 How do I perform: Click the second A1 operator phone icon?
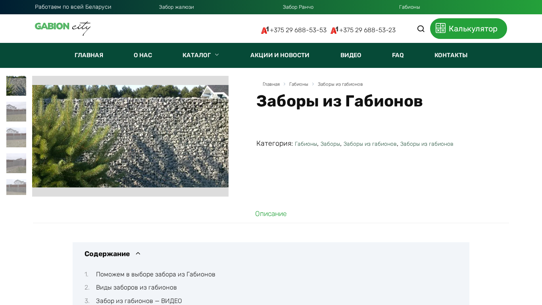click(x=334, y=30)
